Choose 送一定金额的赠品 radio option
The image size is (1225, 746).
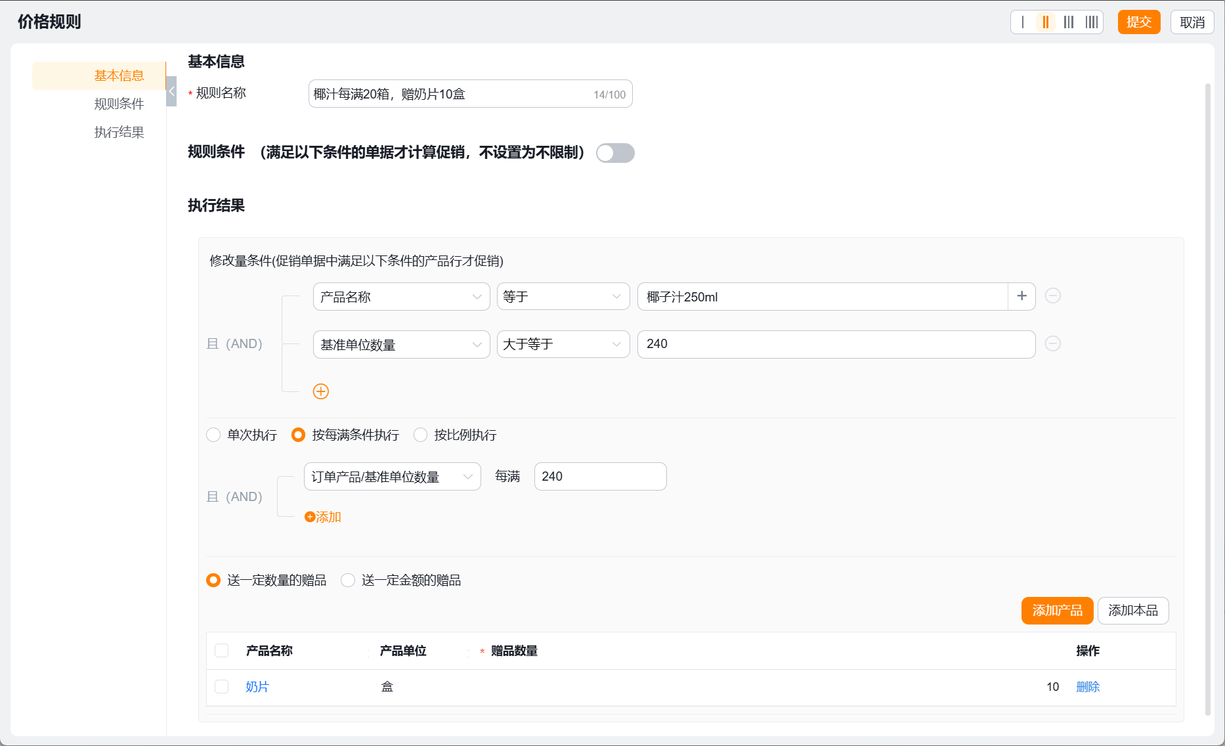pyautogui.click(x=401, y=580)
